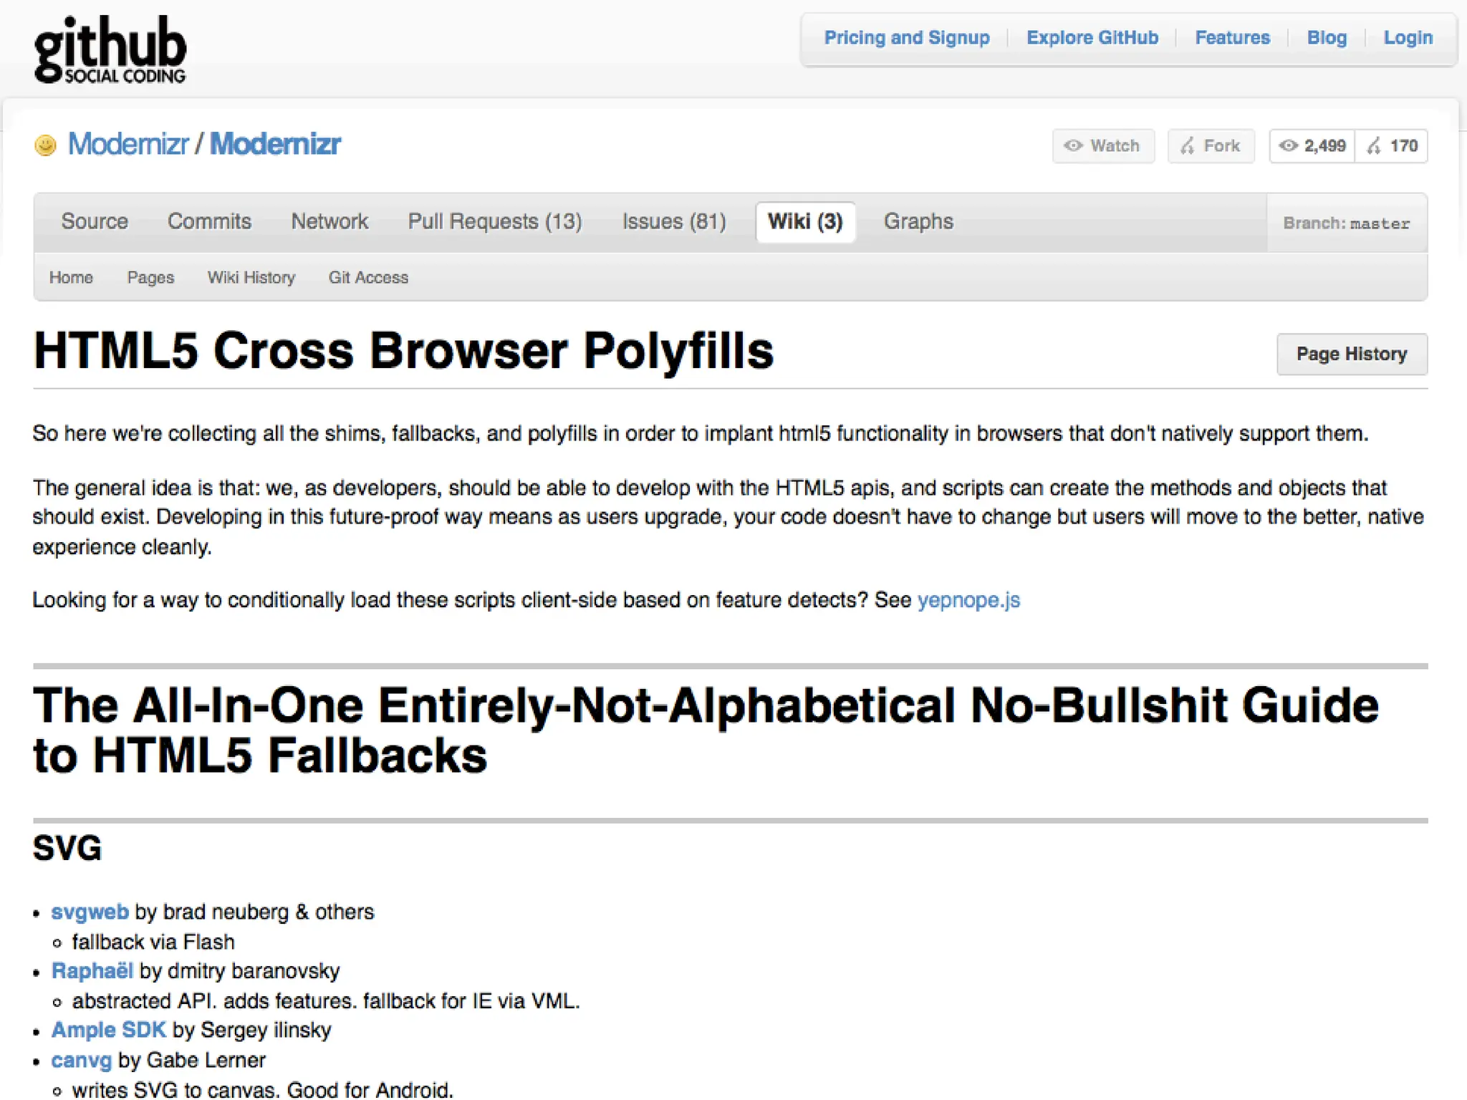
Task: View the Issues (81) tab
Action: click(673, 221)
